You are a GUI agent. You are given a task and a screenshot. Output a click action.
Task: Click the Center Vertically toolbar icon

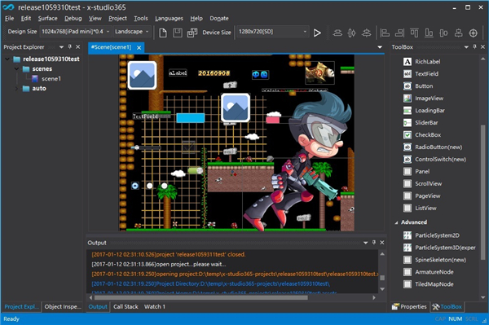coord(458,33)
